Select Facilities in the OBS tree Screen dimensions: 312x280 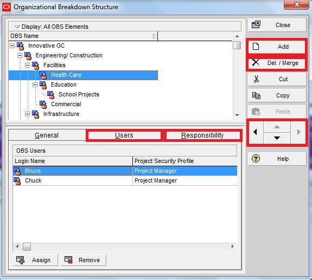tap(54, 65)
